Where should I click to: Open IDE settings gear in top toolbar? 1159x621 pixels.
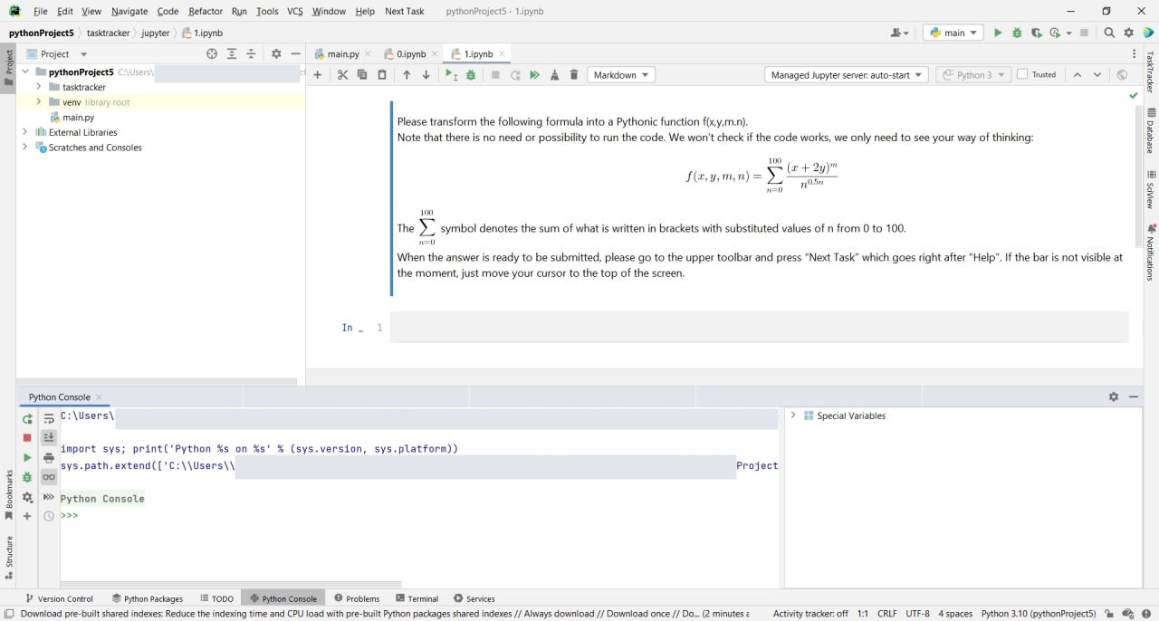[x=1129, y=33]
